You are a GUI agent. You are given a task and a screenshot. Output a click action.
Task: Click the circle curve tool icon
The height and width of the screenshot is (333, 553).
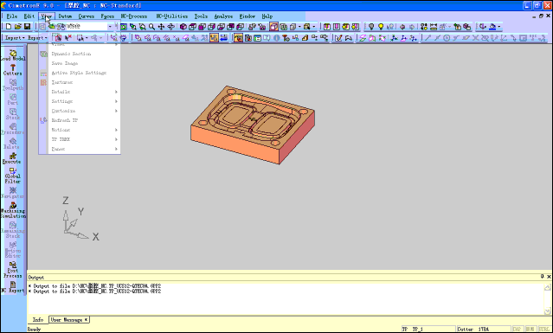tap(447, 38)
